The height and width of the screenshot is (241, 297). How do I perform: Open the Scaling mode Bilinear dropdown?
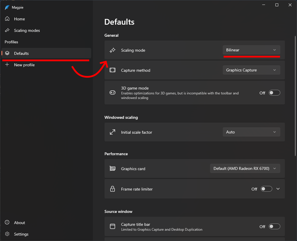coord(251,50)
